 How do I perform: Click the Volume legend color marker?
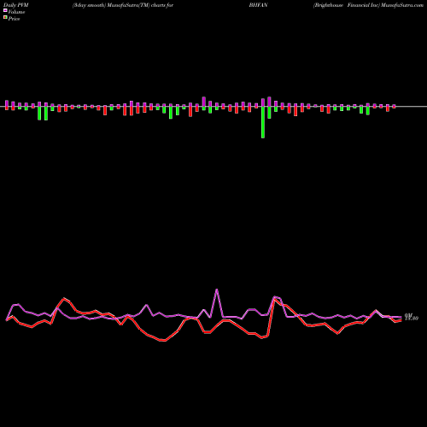click(x=5, y=11)
